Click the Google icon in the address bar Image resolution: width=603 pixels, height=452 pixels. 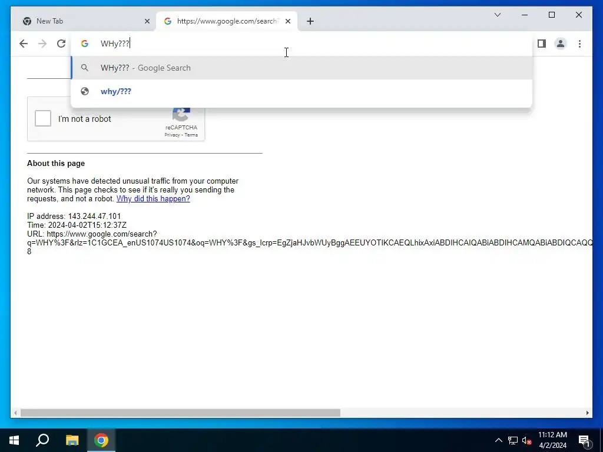[85, 44]
